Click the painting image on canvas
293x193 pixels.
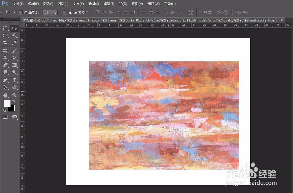pos(164,115)
